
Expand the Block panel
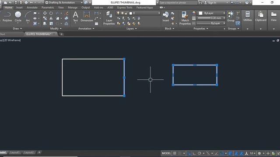pos(169,28)
